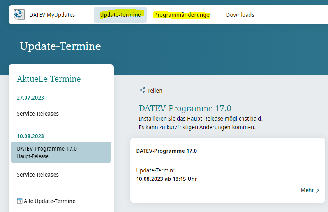Click the large DATEV-Programme 17.0 heading

click(x=185, y=109)
